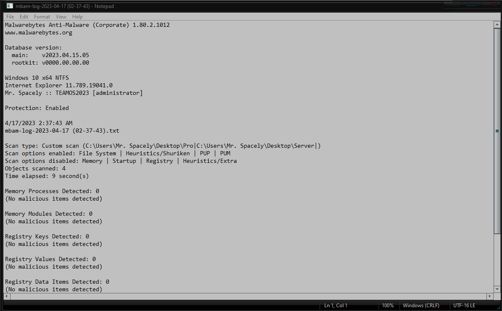Click the vertical scrollbar thumb
502x311 pixels.
click(497, 131)
